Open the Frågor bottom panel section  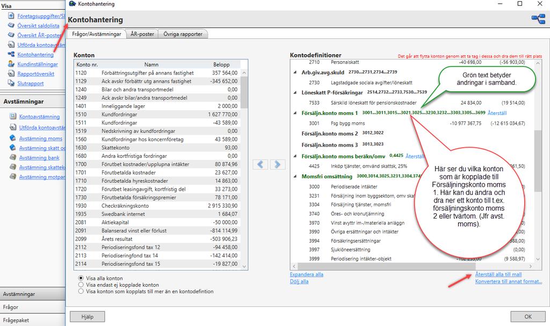pos(33,307)
